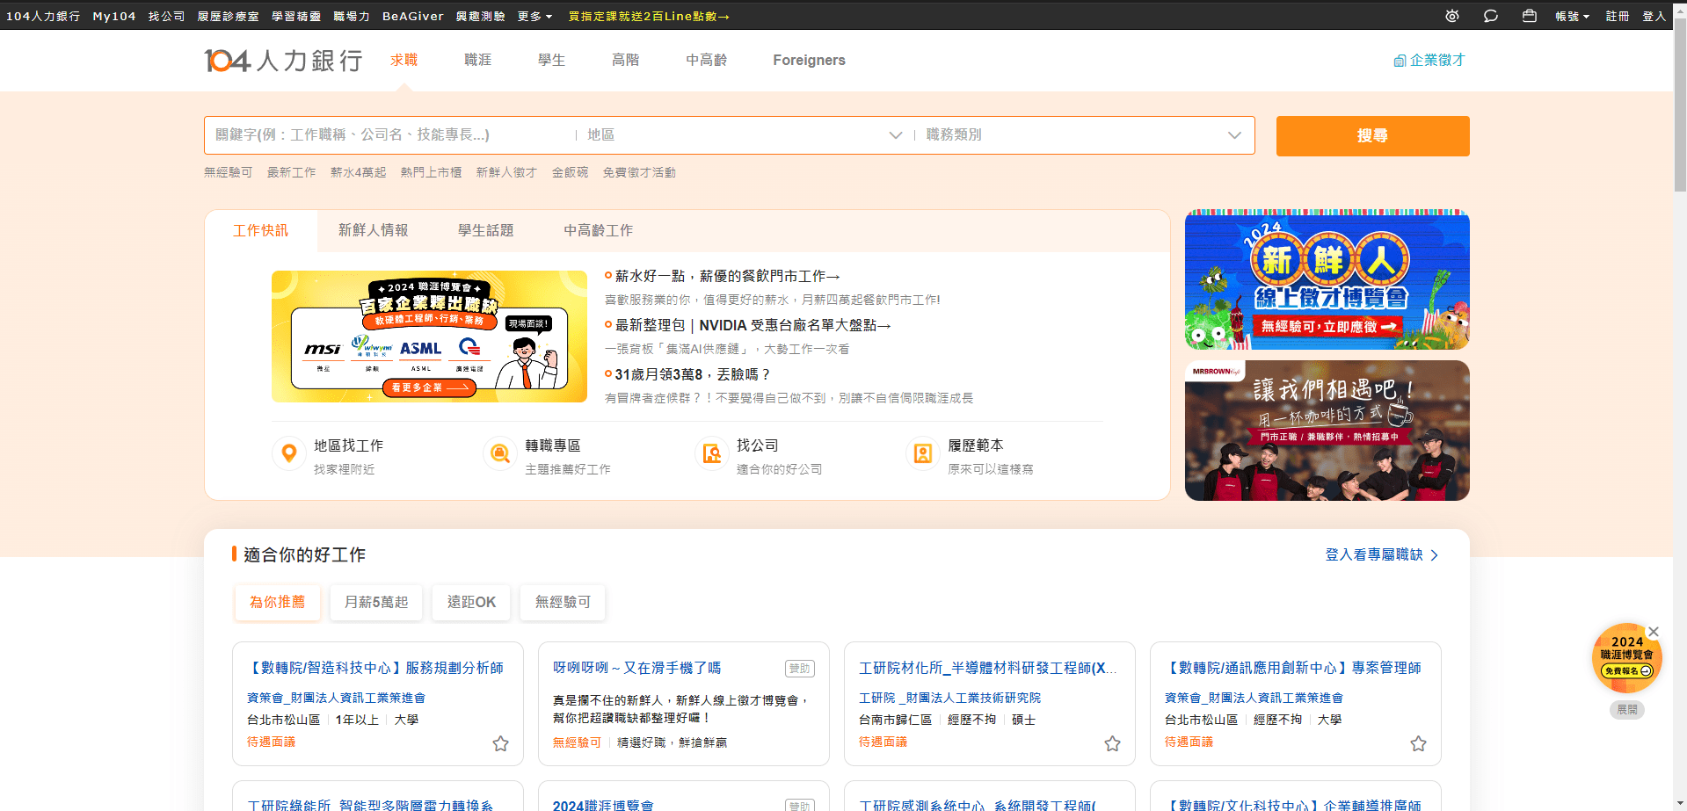Click the 無經驗可 quick search tag
This screenshot has height=811, width=1687.
point(229,172)
